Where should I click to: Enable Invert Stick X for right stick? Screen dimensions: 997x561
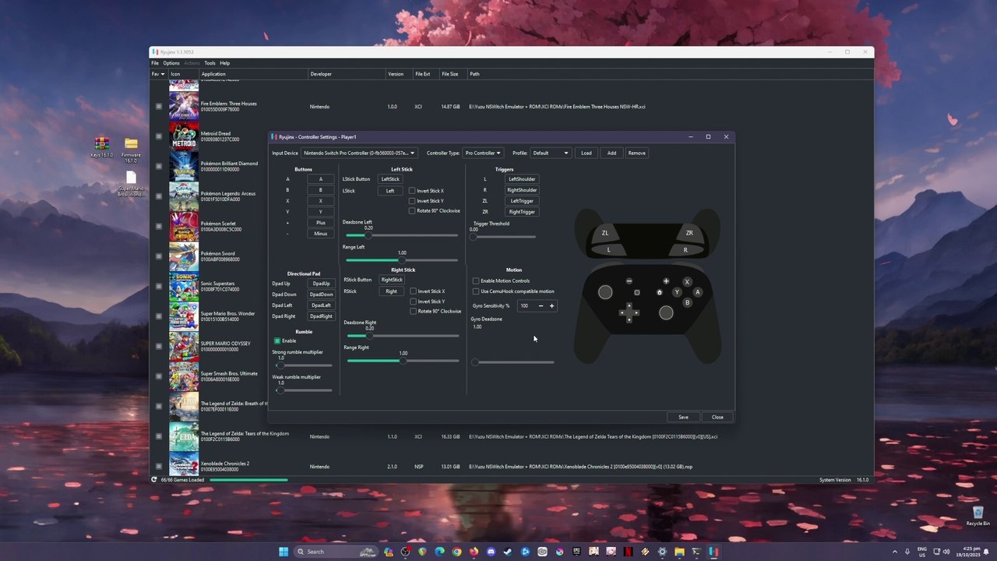(414, 291)
